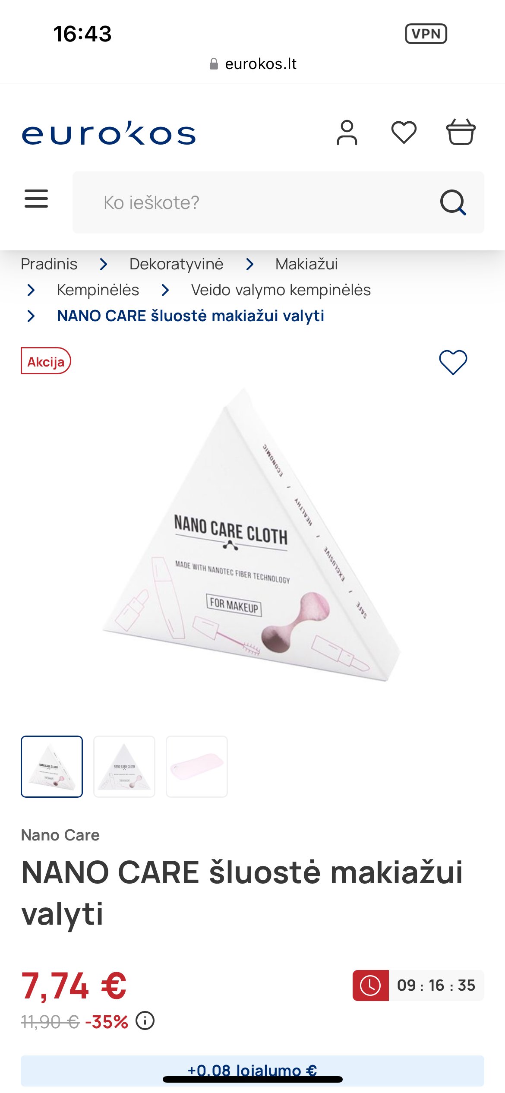Select the second product thumbnail
The height and width of the screenshot is (1093, 505).
coord(124,767)
